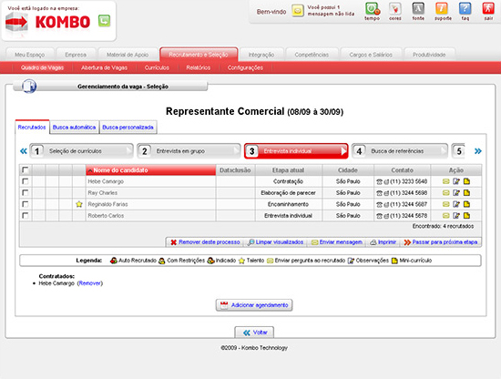Check the box for Hebe Camargo
Viewport: 501px width, 379px height.
click(x=25, y=181)
